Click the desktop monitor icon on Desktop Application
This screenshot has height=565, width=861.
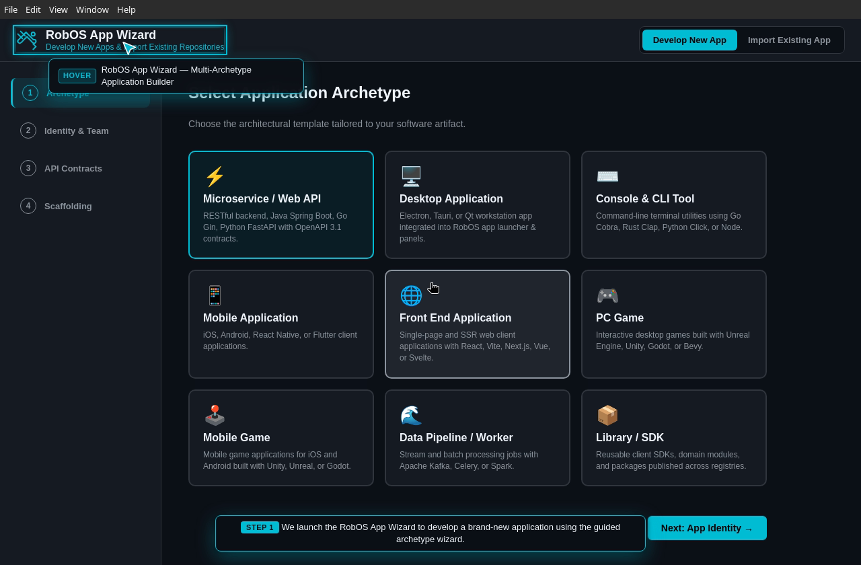tap(411, 176)
